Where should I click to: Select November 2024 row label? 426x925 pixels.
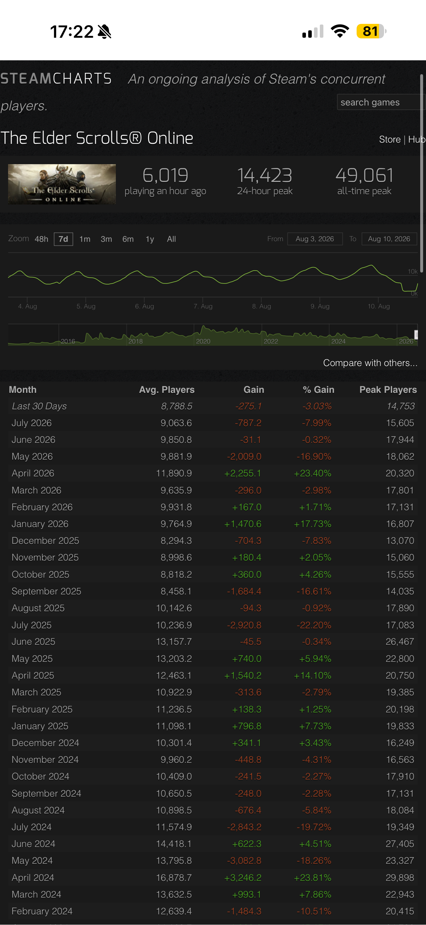tap(45, 760)
